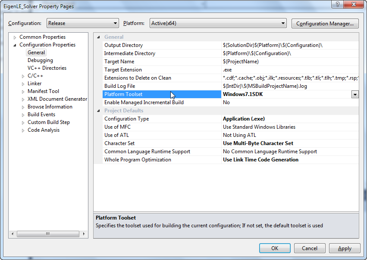Open the Platform Toolset dropdown arrow
Viewport: 367px width, 260px height.
[x=355, y=94]
